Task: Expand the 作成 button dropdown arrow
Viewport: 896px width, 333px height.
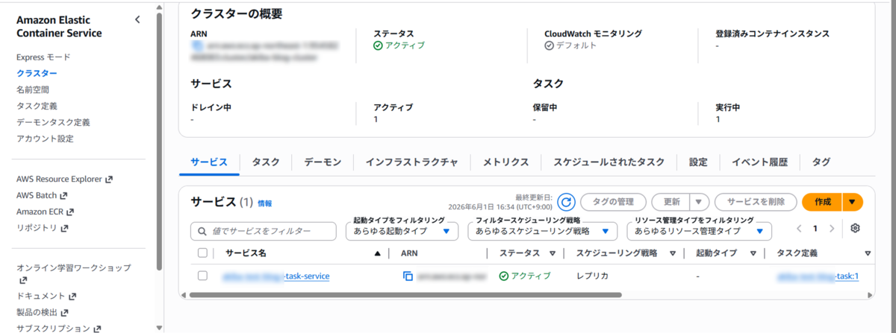Action: pyautogui.click(x=853, y=202)
